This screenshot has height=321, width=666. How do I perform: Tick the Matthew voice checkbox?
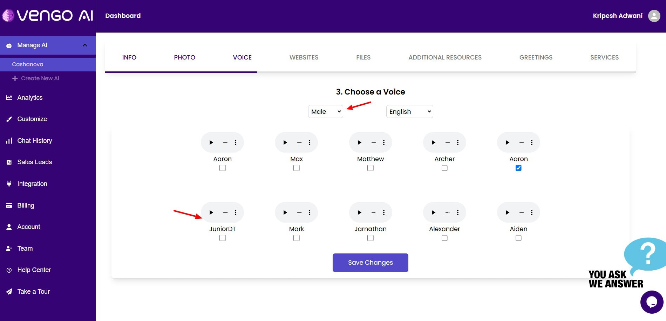pos(371,168)
